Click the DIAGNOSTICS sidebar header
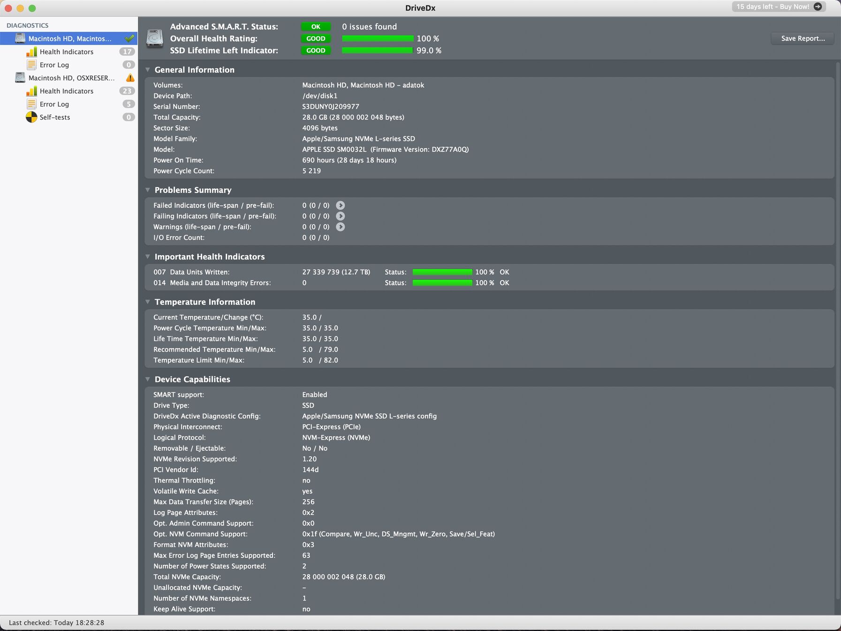 pos(27,25)
